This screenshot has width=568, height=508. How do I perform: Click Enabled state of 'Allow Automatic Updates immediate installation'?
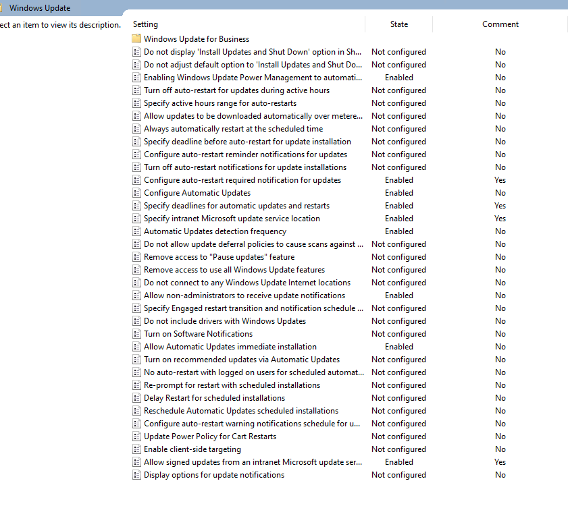[399, 347]
